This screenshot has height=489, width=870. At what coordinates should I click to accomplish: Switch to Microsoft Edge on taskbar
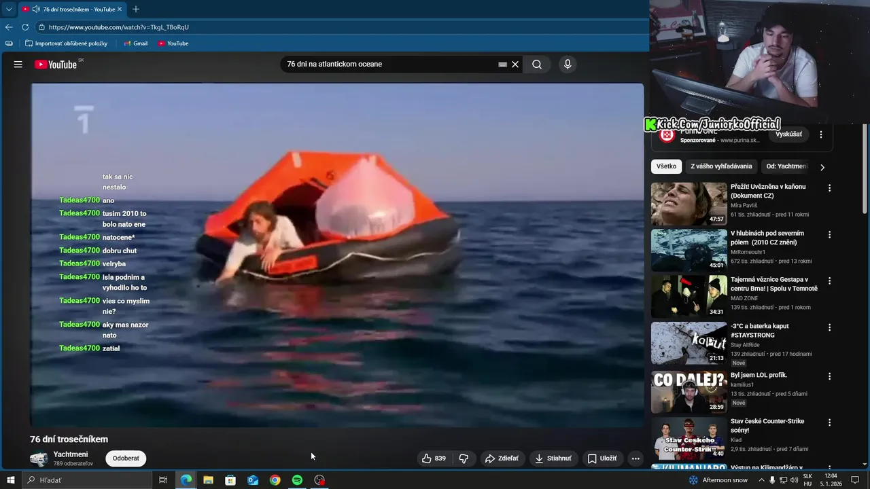point(186,480)
